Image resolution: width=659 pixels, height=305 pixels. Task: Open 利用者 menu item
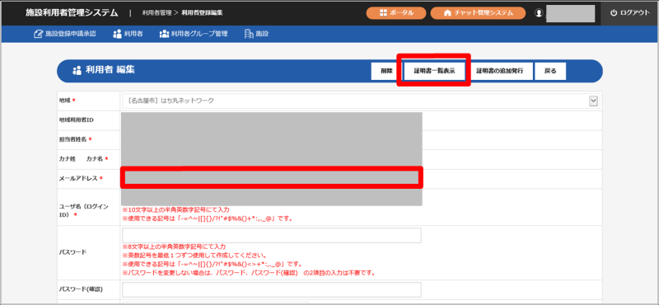128,34
